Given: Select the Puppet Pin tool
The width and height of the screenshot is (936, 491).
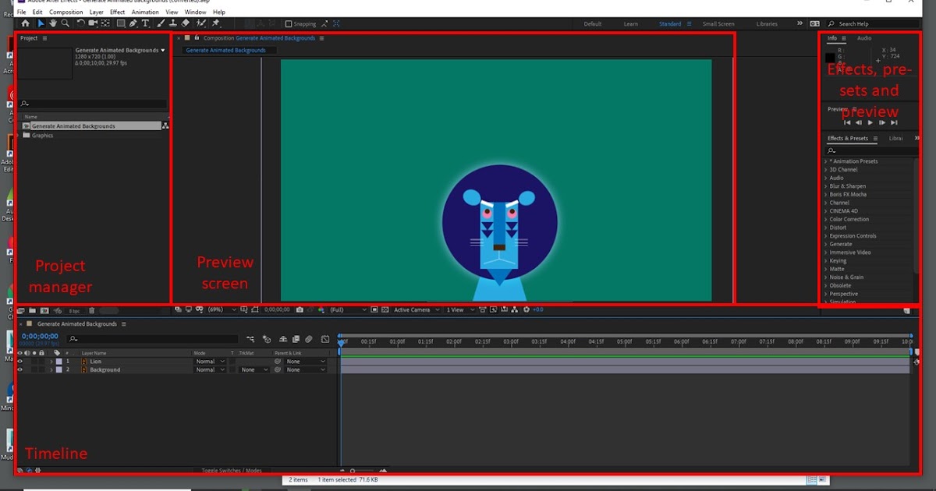Looking at the screenshot, I should [x=214, y=23].
